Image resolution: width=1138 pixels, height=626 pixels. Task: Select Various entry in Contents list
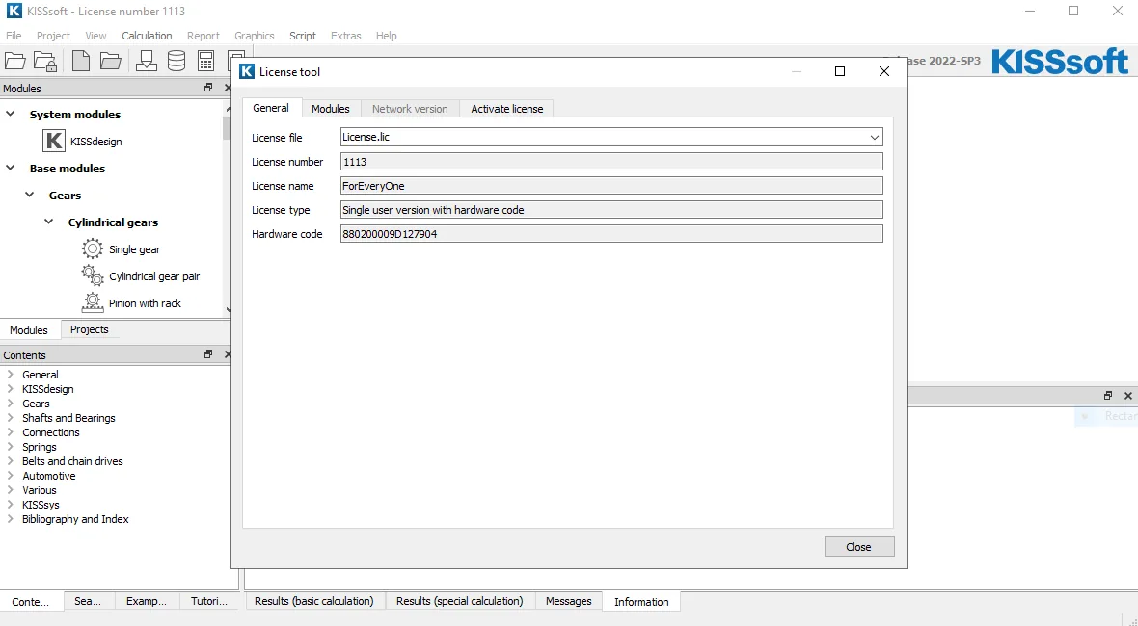click(40, 490)
